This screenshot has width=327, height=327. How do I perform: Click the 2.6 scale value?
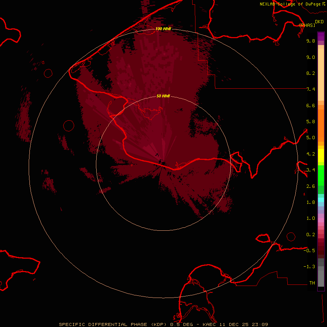click(311, 186)
